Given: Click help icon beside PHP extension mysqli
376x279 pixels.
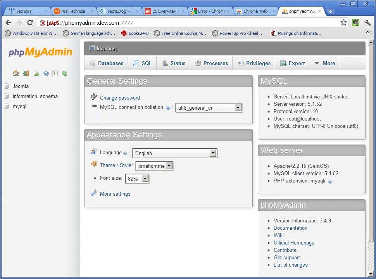Looking at the screenshot, I should click(330, 182).
